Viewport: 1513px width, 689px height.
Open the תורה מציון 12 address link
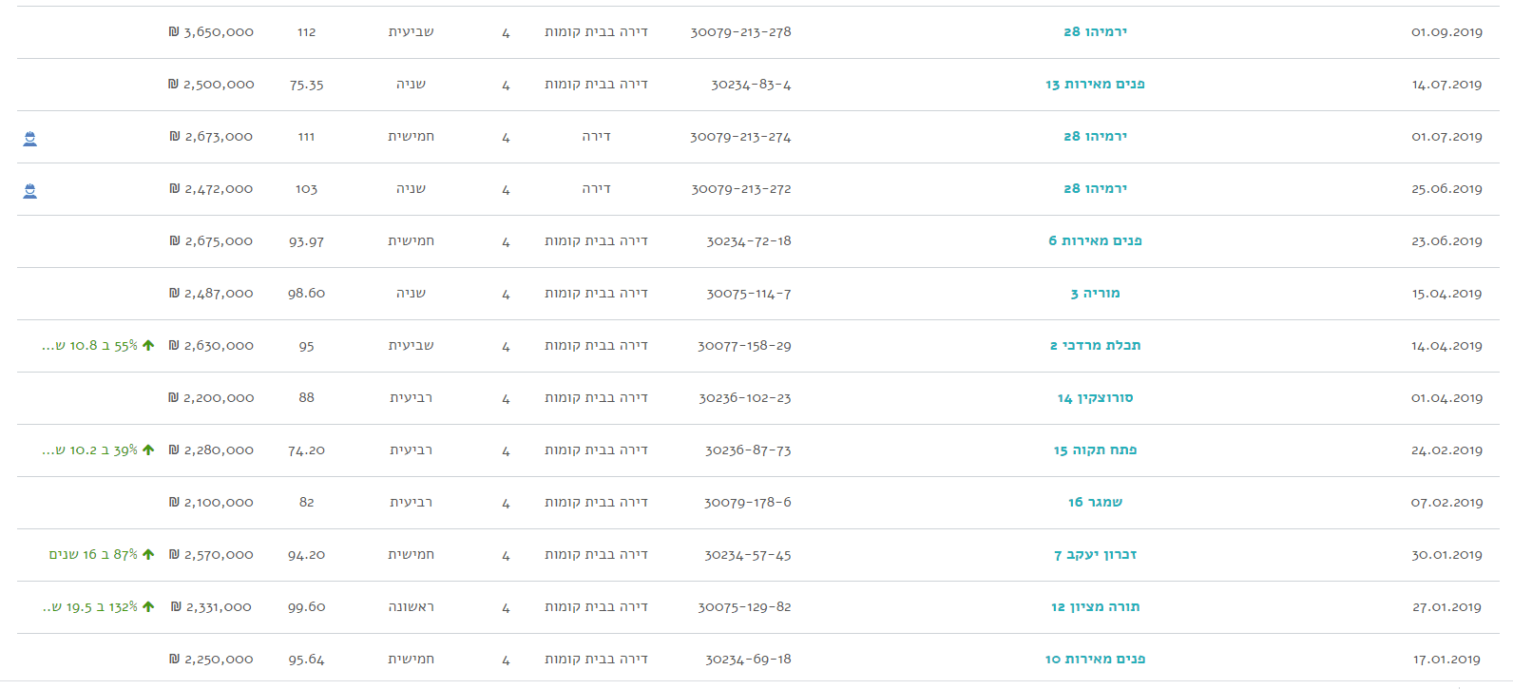[x=1095, y=607]
